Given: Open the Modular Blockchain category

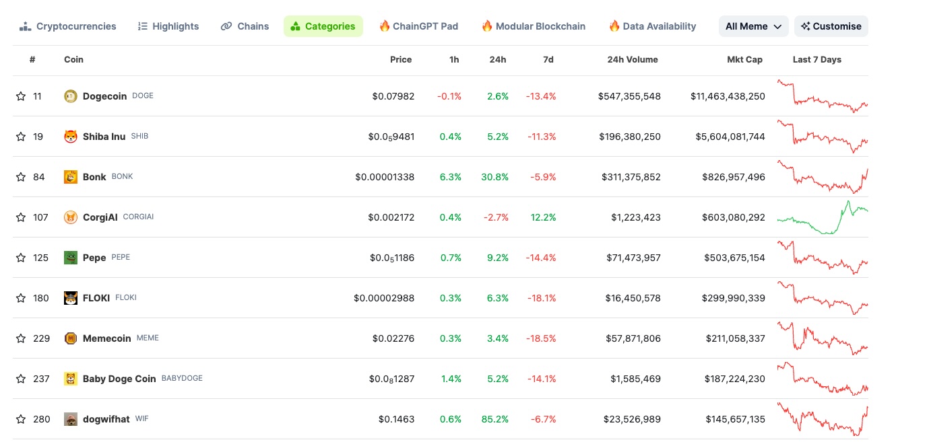Looking at the screenshot, I should tap(534, 26).
